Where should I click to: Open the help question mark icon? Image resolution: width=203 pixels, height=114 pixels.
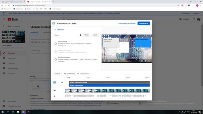[x=194, y=19]
